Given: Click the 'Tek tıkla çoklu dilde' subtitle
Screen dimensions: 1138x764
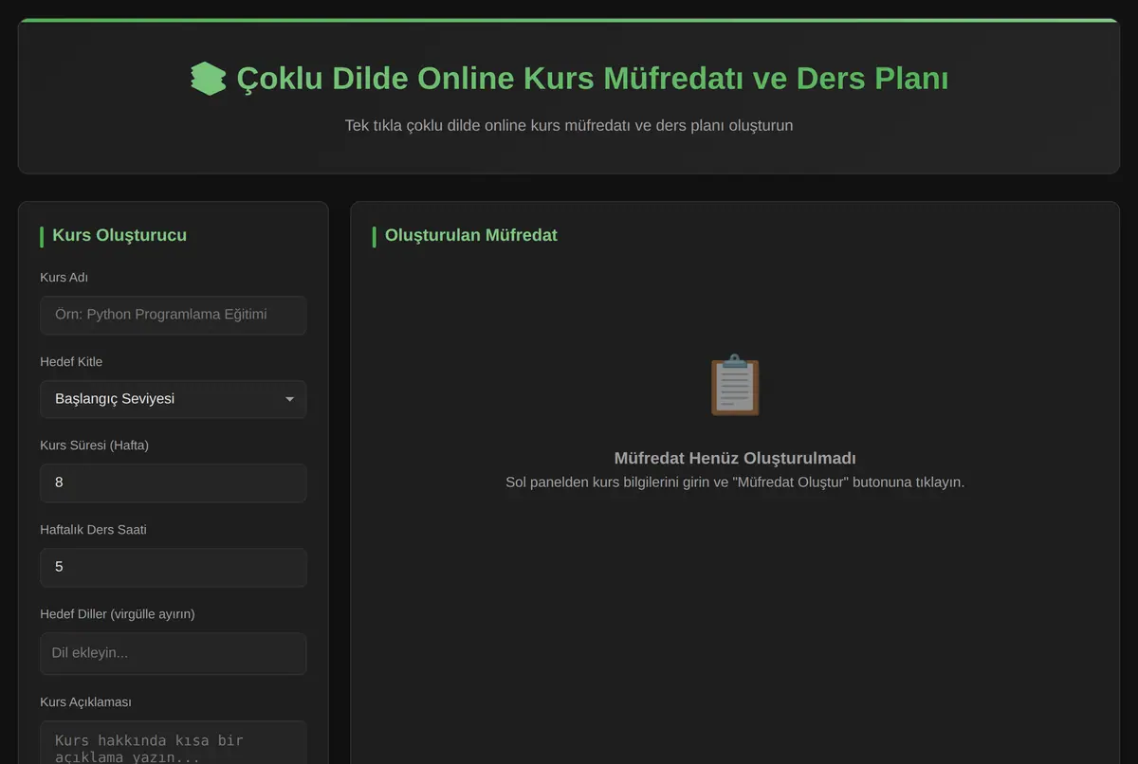Looking at the screenshot, I should coord(569,125).
